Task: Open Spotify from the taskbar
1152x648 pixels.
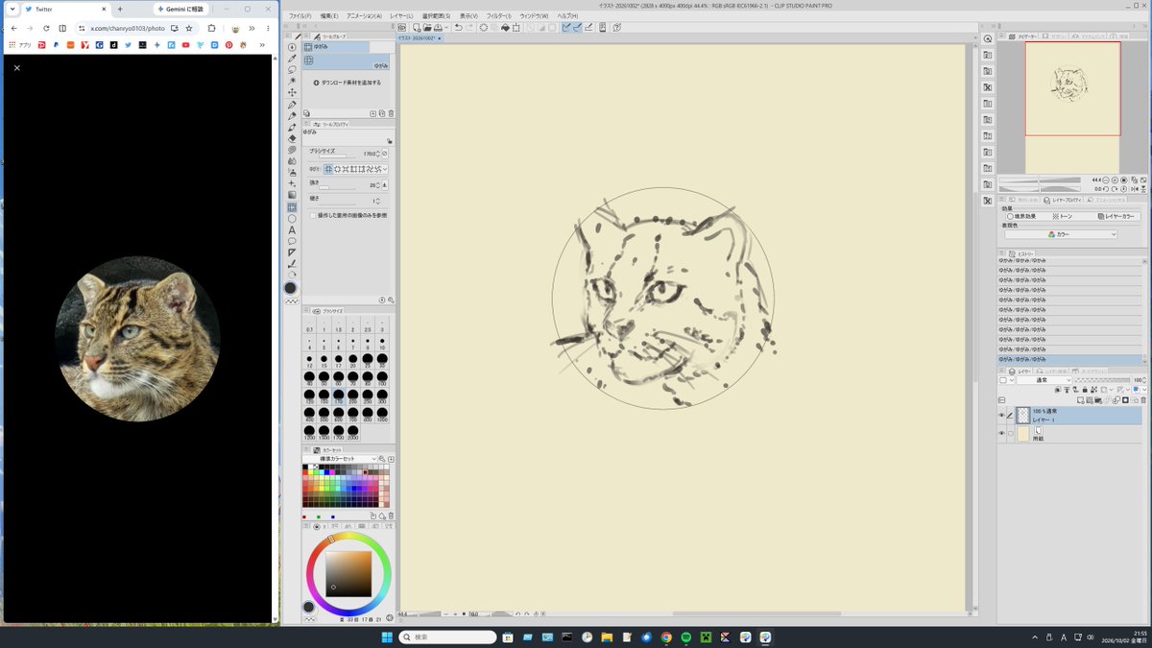Action: click(x=686, y=637)
